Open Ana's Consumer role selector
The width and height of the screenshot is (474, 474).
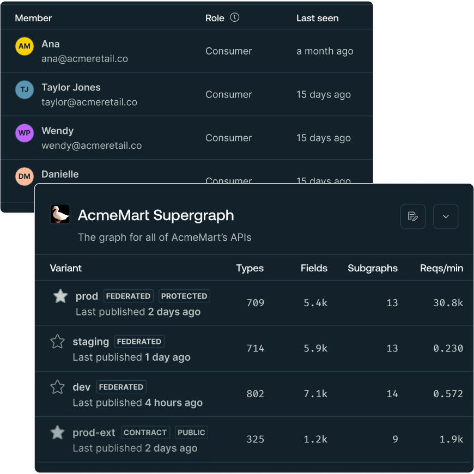[228, 51]
